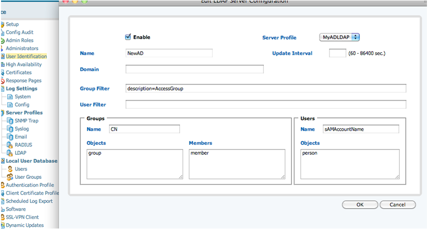Toggle the Enable checkbox
The height and width of the screenshot is (229, 428).
coord(128,37)
